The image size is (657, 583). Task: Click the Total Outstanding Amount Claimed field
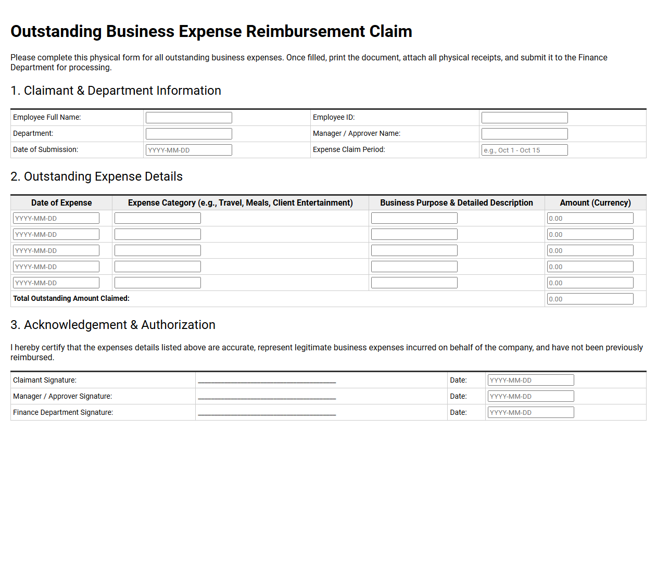click(x=590, y=299)
